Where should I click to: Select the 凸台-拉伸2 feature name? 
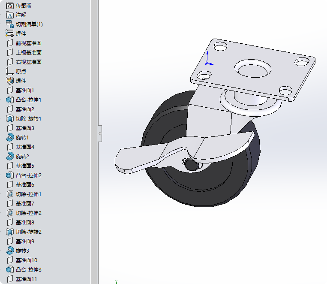tap(29, 175)
